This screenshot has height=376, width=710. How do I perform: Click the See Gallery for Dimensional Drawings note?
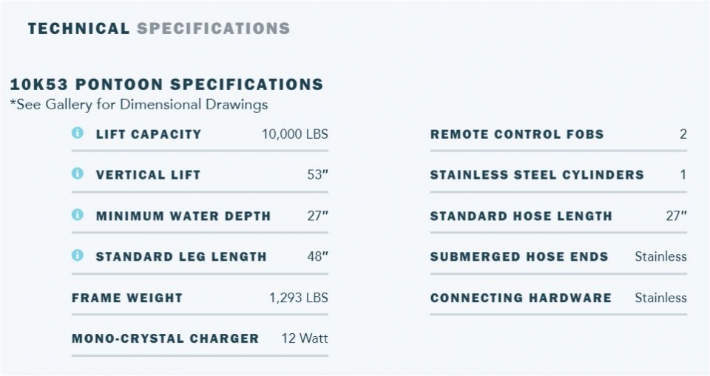[x=139, y=105]
